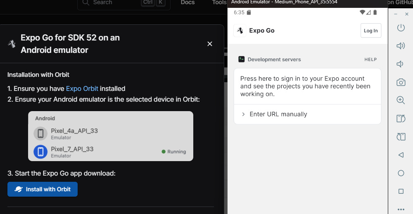413x214 pixels.
Task: Tap the sign in to Expo account card
Action: click(x=307, y=86)
